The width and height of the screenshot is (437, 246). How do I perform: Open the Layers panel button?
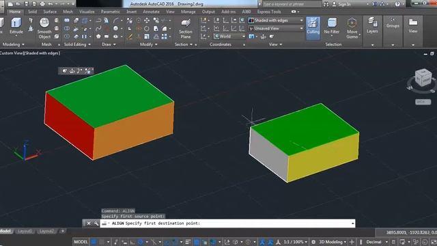point(372,26)
